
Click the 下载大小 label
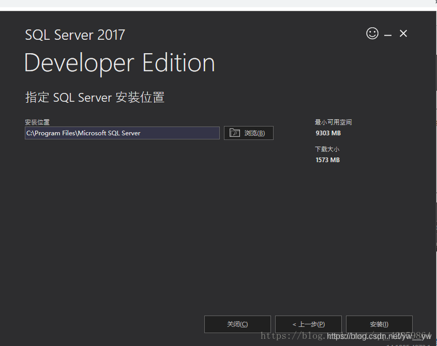tap(327, 149)
